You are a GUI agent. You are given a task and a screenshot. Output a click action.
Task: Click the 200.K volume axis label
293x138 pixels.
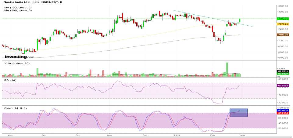tap(281, 69)
